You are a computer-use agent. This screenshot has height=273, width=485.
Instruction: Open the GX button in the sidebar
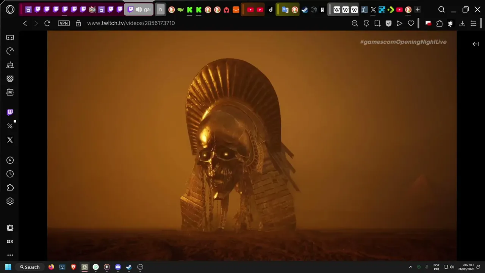pyautogui.click(x=10, y=242)
